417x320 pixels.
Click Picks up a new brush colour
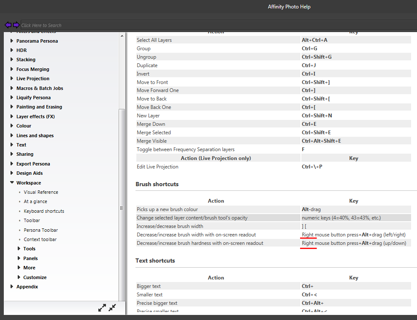click(x=167, y=209)
